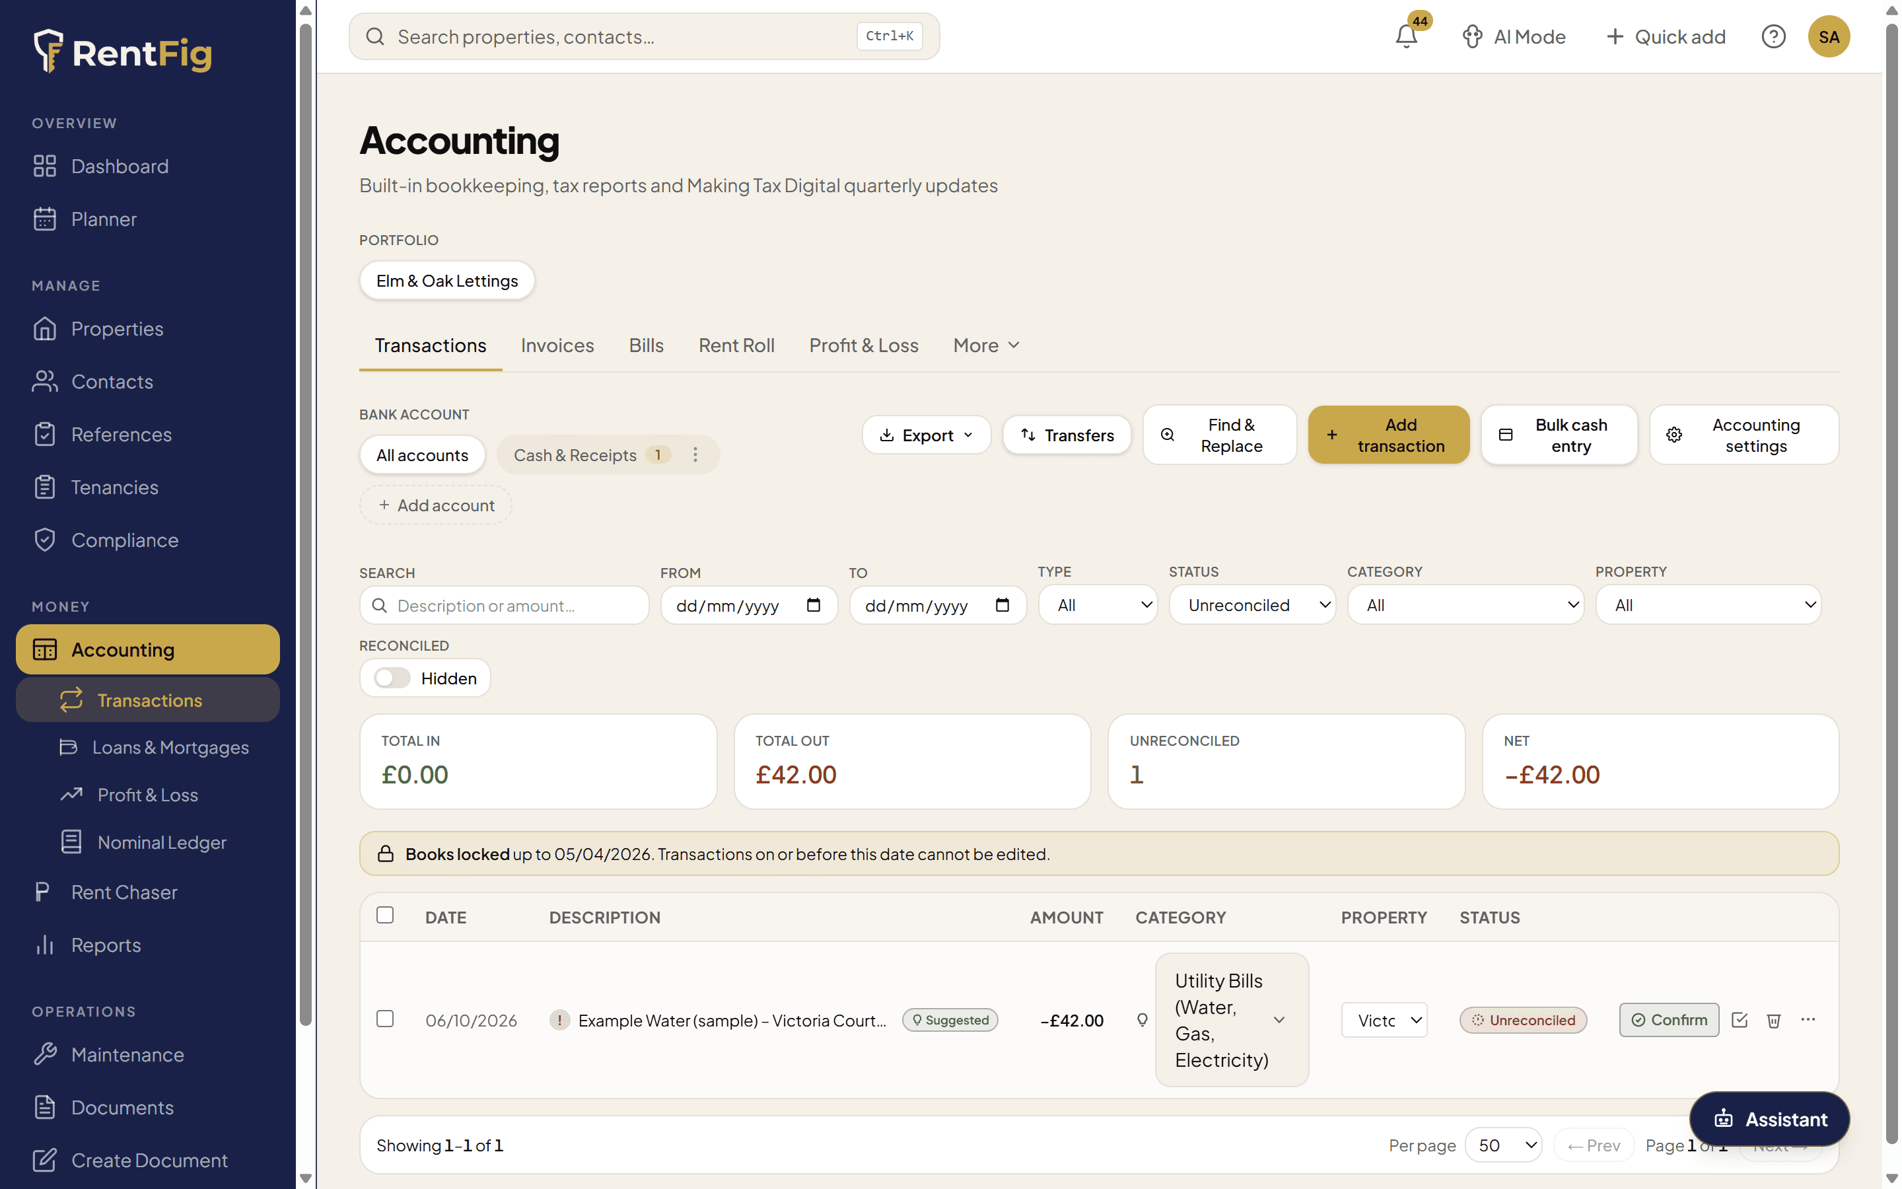Viewport: 1902px width, 1189px height.
Task: Check the 06/10/2026 transaction row checkbox
Action: (385, 1019)
